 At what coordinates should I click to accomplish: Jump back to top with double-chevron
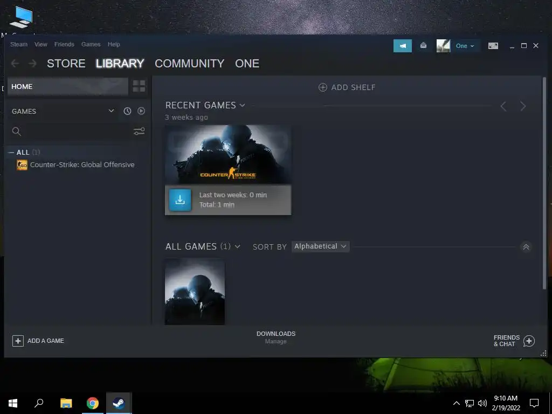(526, 247)
